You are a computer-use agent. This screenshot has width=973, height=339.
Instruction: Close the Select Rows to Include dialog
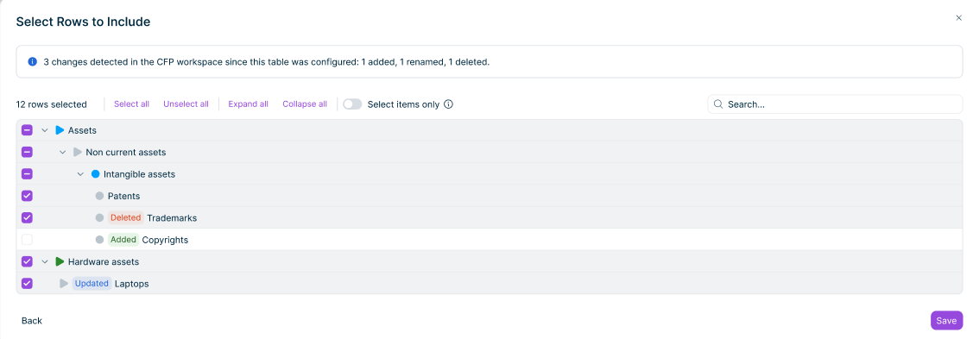tap(958, 18)
